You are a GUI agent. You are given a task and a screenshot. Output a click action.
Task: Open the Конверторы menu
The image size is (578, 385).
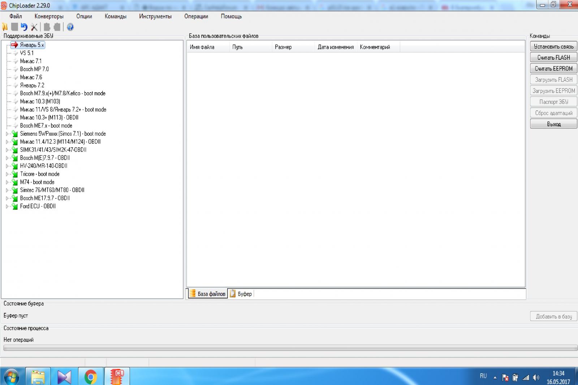(49, 16)
